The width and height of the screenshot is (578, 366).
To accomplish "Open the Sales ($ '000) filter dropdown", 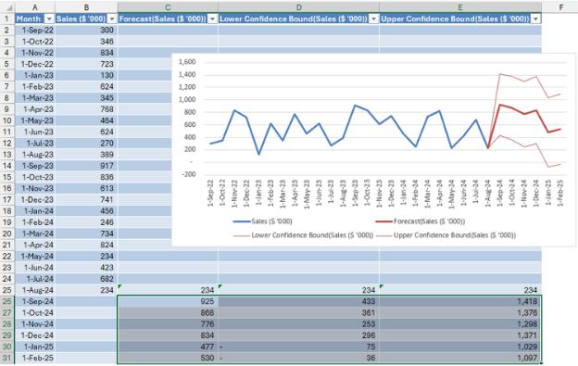I will [x=112, y=19].
